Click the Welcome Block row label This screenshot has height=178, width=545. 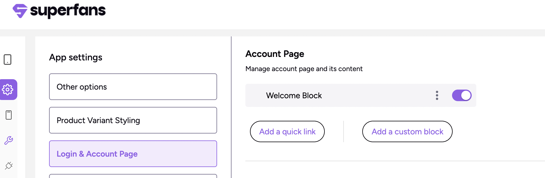[294, 96]
